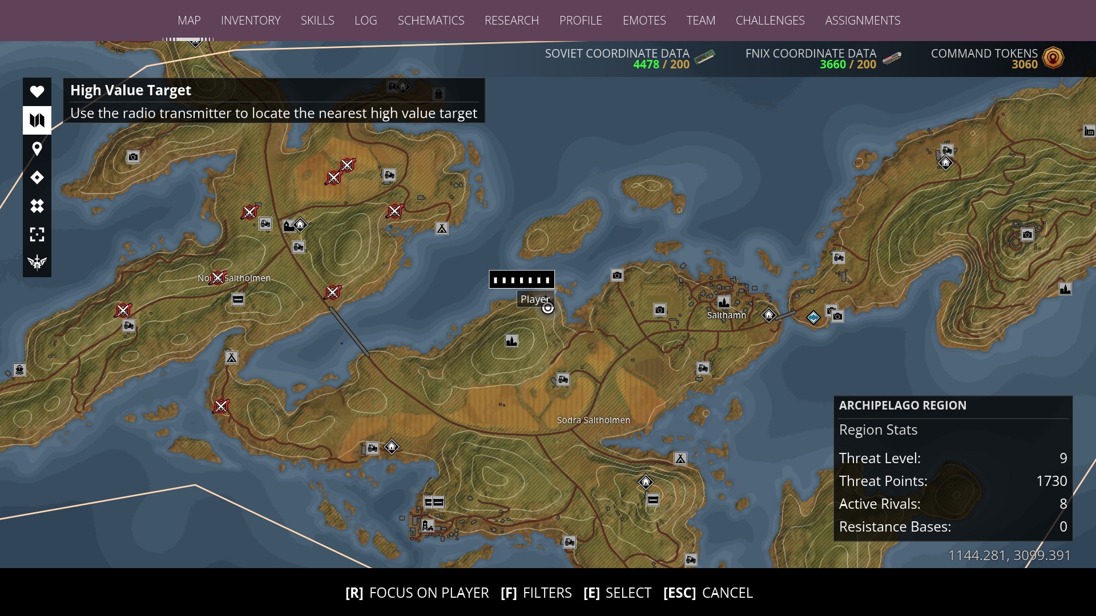1096x616 pixels.
Task: Open the MAP tab
Action: click(x=189, y=21)
